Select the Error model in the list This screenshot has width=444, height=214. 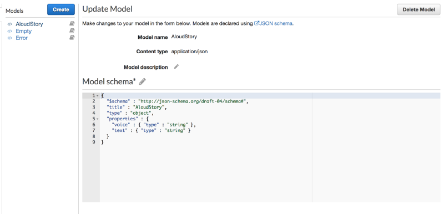tap(22, 38)
